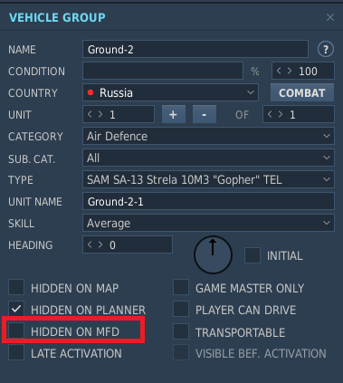Click the COMBAT button
The height and width of the screenshot is (383, 343).
302,92
